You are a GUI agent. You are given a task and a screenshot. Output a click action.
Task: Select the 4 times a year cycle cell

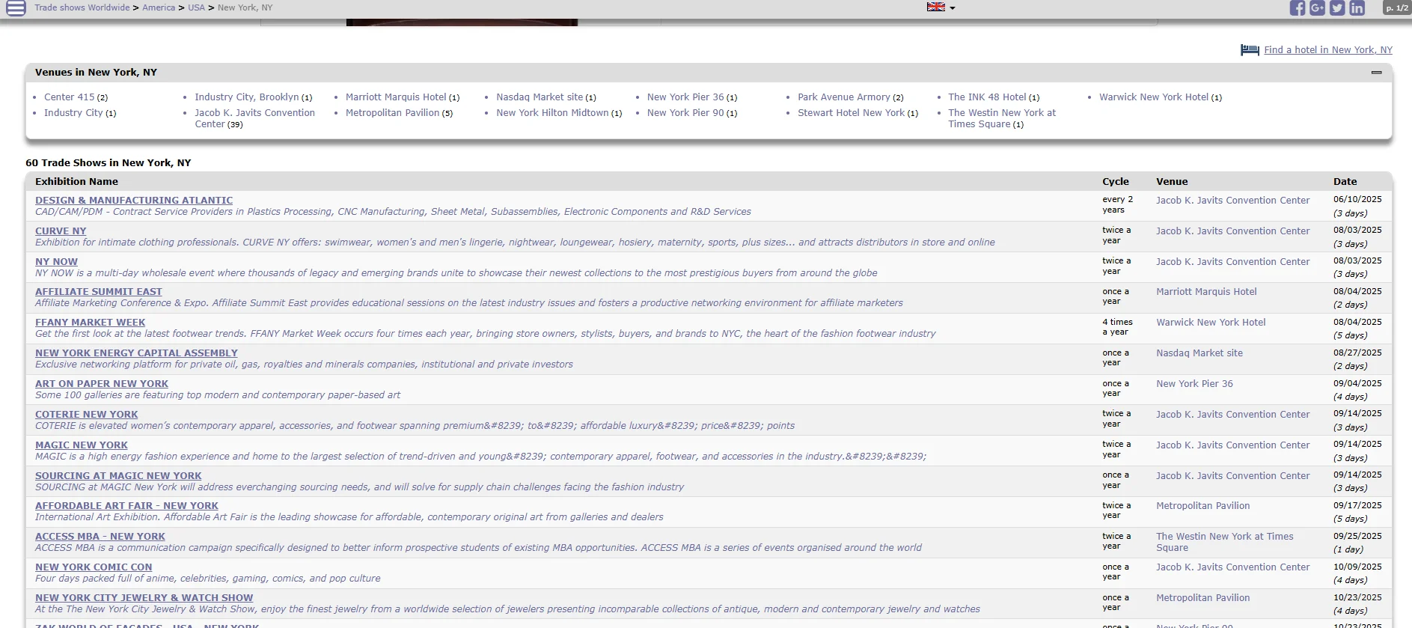pyautogui.click(x=1117, y=327)
